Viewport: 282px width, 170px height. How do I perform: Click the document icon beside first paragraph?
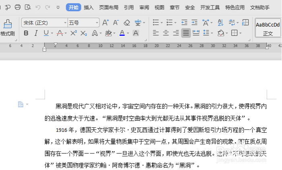(21, 104)
